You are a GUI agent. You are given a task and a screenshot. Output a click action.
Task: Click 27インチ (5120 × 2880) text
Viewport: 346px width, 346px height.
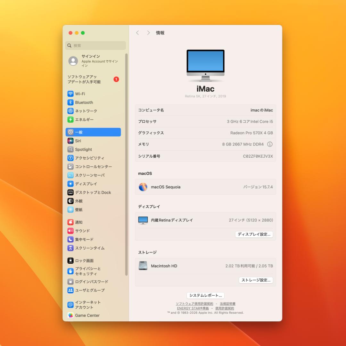pos(251,220)
